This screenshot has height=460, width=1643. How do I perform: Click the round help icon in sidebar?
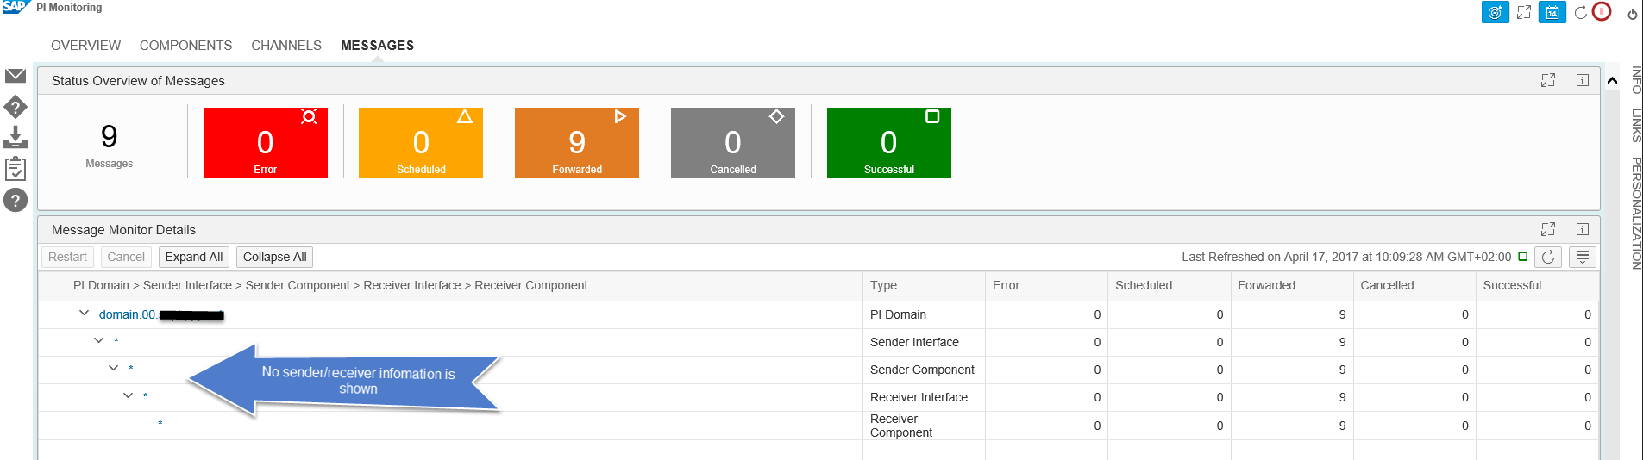[x=16, y=200]
